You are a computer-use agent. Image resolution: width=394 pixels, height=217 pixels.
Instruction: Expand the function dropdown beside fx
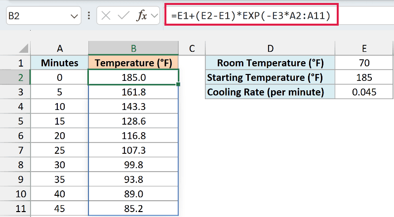tap(155, 16)
